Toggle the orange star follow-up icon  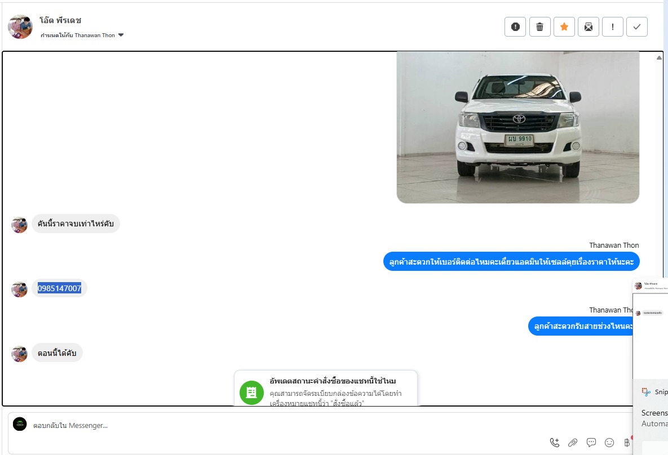coord(564,27)
